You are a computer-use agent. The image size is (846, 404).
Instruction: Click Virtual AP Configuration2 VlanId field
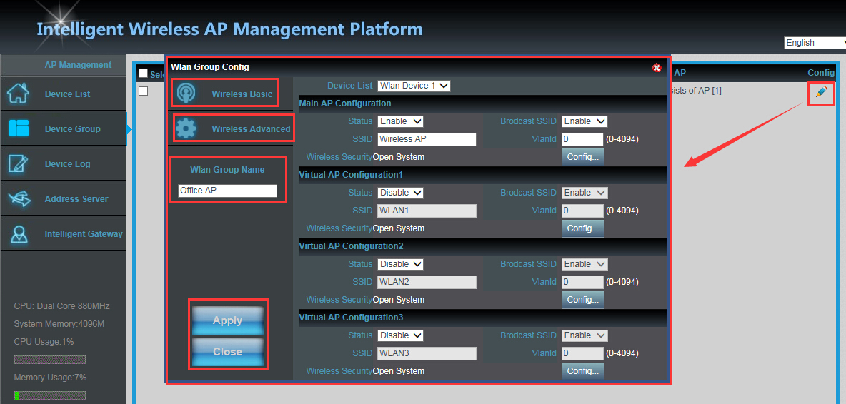point(582,282)
